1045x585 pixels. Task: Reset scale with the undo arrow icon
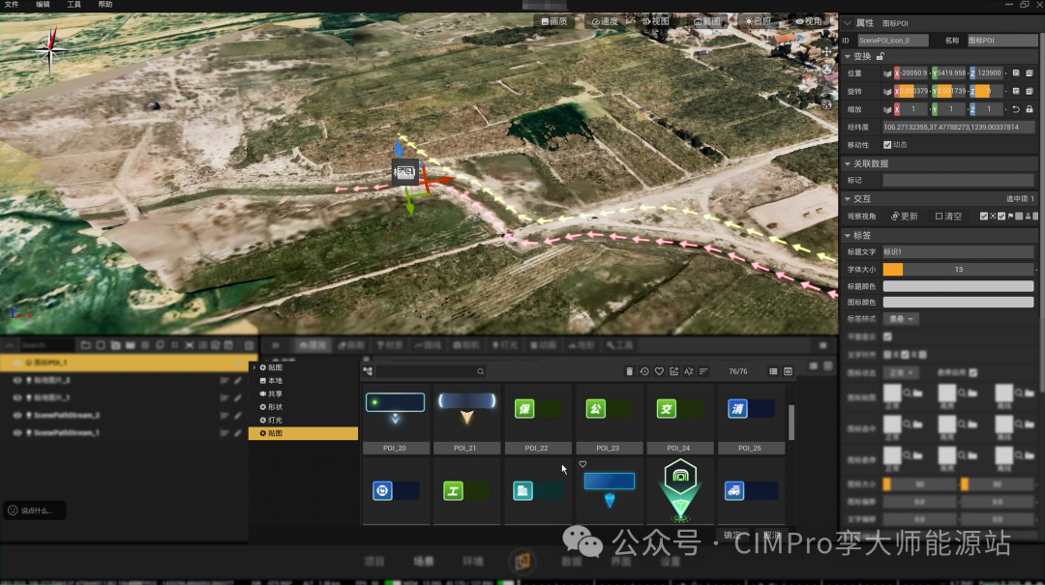[1016, 109]
